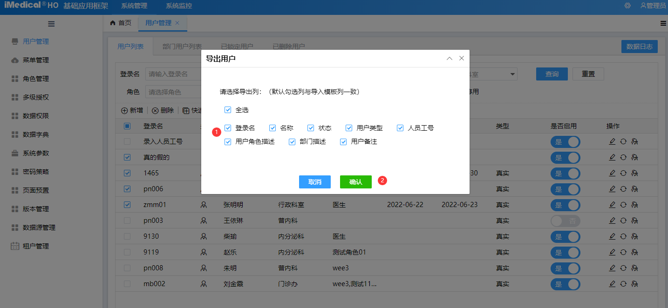The width and height of the screenshot is (668, 308).
Task: Uncheck the 用户备注 export column
Action: [343, 141]
